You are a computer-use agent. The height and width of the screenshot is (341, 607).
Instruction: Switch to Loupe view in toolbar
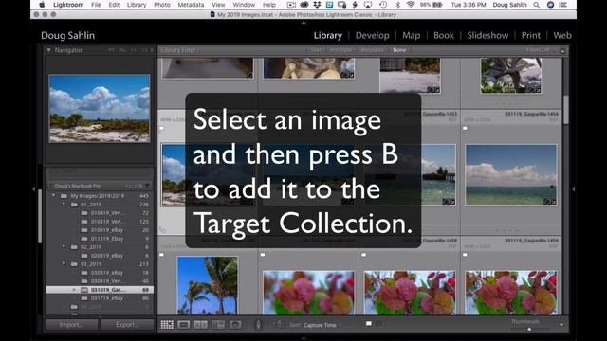pyautogui.click(x=183, y=324)
